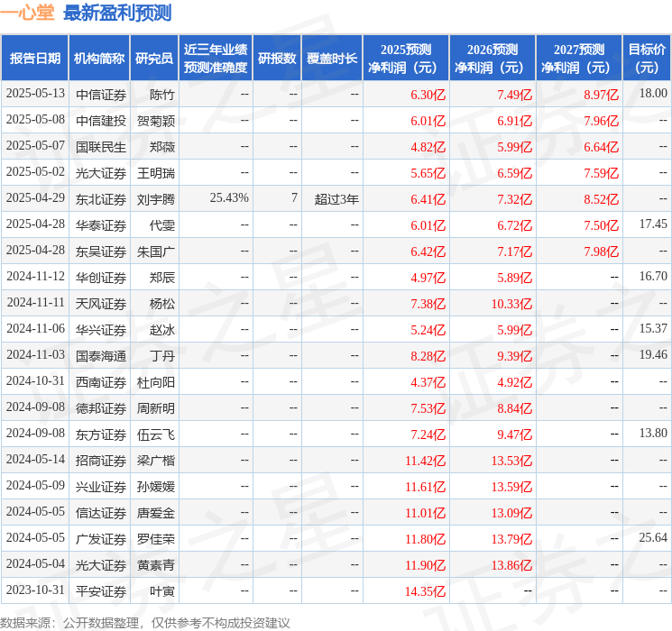Screen dimensions: 672x631
Task: Click the 8.97亿 forecast value
Action: pos(602,95)
